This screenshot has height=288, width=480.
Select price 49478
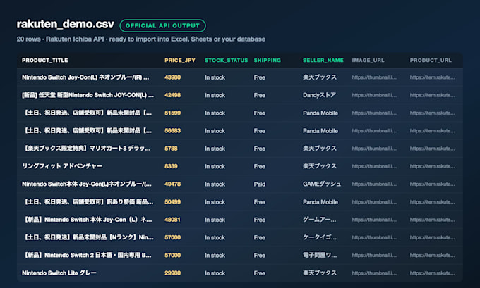172,184
